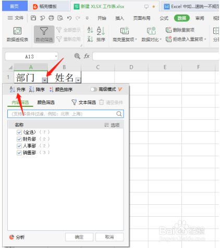Select column E header
Image resolution: width=220 pixels, height=248 pixels.
pyautogui.click(x=165, y=67)
